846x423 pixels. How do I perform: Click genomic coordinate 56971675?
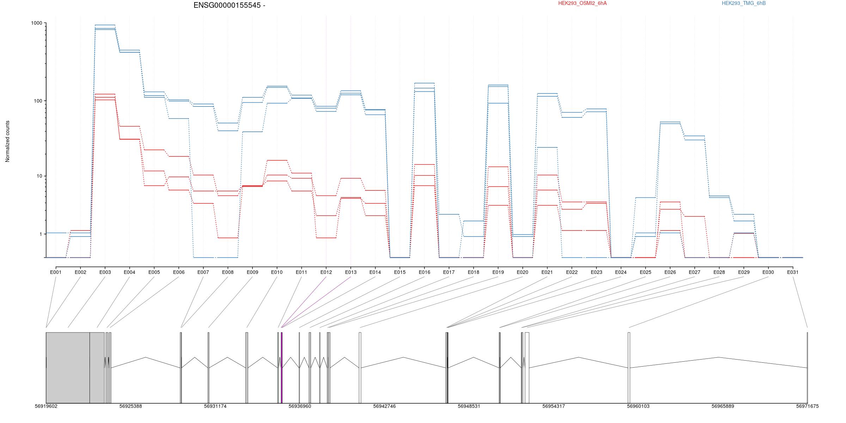tap(808, 406)
